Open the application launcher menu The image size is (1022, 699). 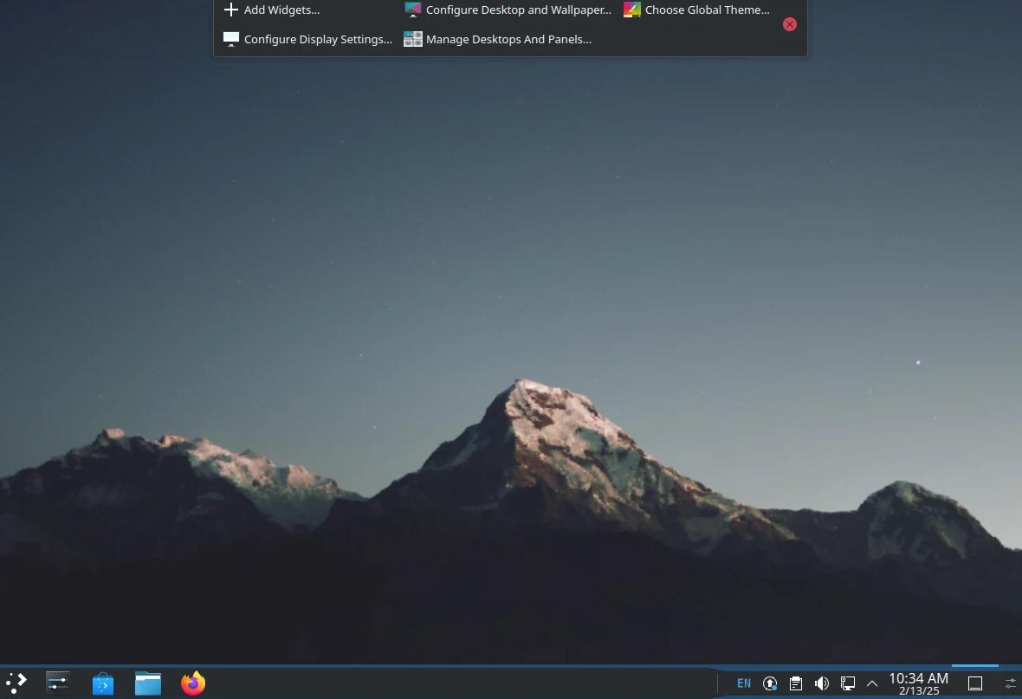tap(16, 682)
